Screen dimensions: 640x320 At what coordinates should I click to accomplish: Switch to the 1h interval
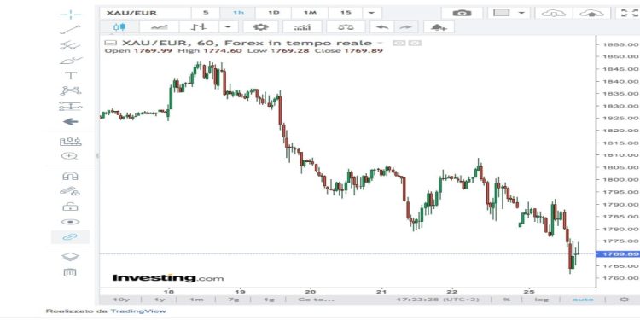pos(238,13)
